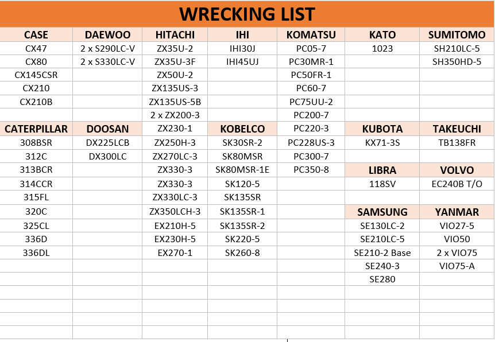Select the SK80MSR-1E cell
Viewport: 495px width, 342px height.
[242, 170]
